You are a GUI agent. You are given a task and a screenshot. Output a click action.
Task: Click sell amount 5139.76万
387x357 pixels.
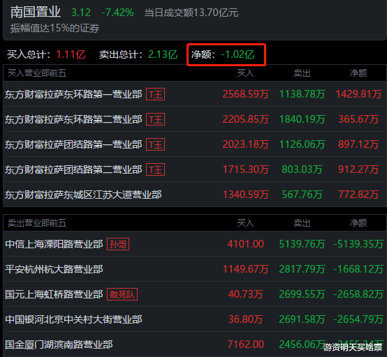click(302, 244)
